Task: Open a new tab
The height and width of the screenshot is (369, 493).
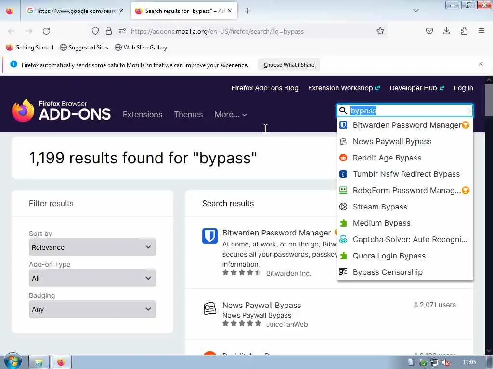Action: click(x=248, y=11)
